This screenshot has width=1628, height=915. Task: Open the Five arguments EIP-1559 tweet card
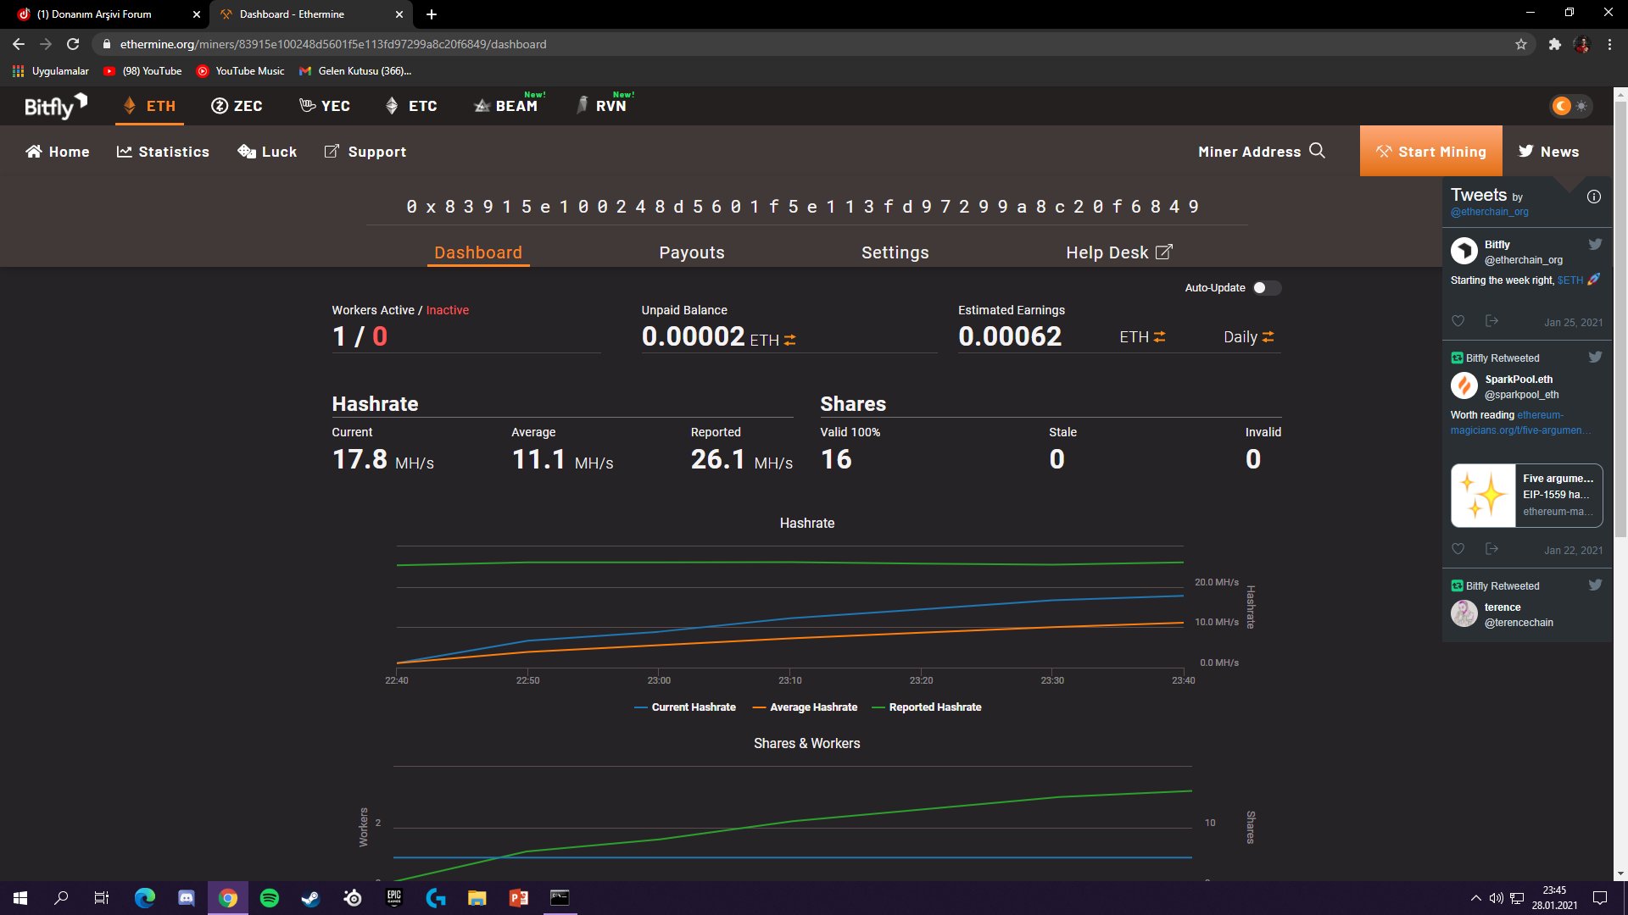tap(1526, 496)
